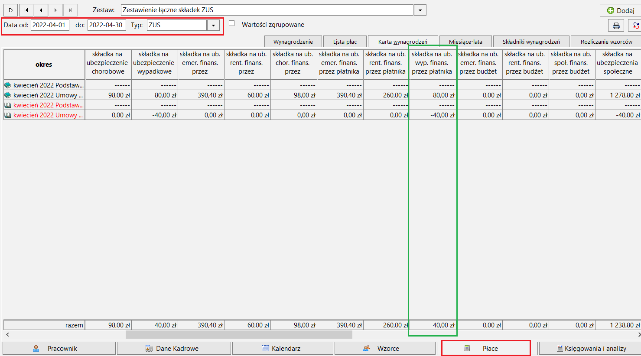Click black 'kwiecień 2022 Podstaw...' row label
Viewport: 641px width, 356px height.
49,85
